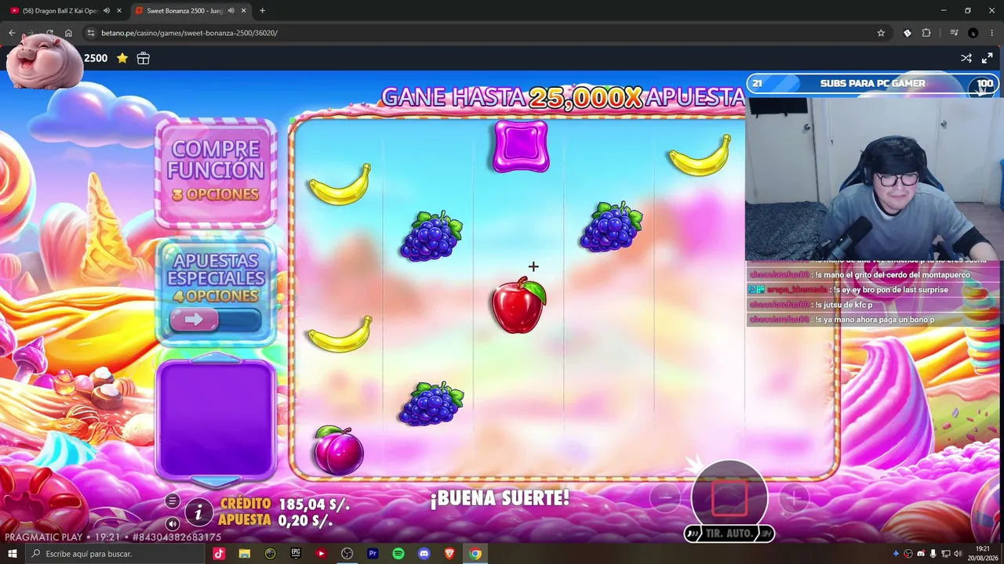Click the Subs Para PC Gamer goal bar
This screenshot has height=564, width=1004.
click(x=872, y=84)
